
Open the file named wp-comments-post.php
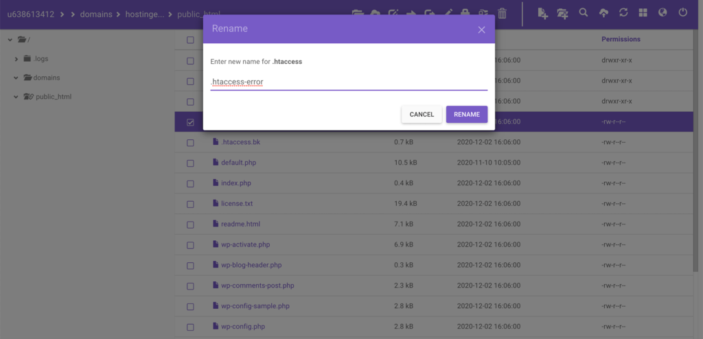(x=257, y=285)
